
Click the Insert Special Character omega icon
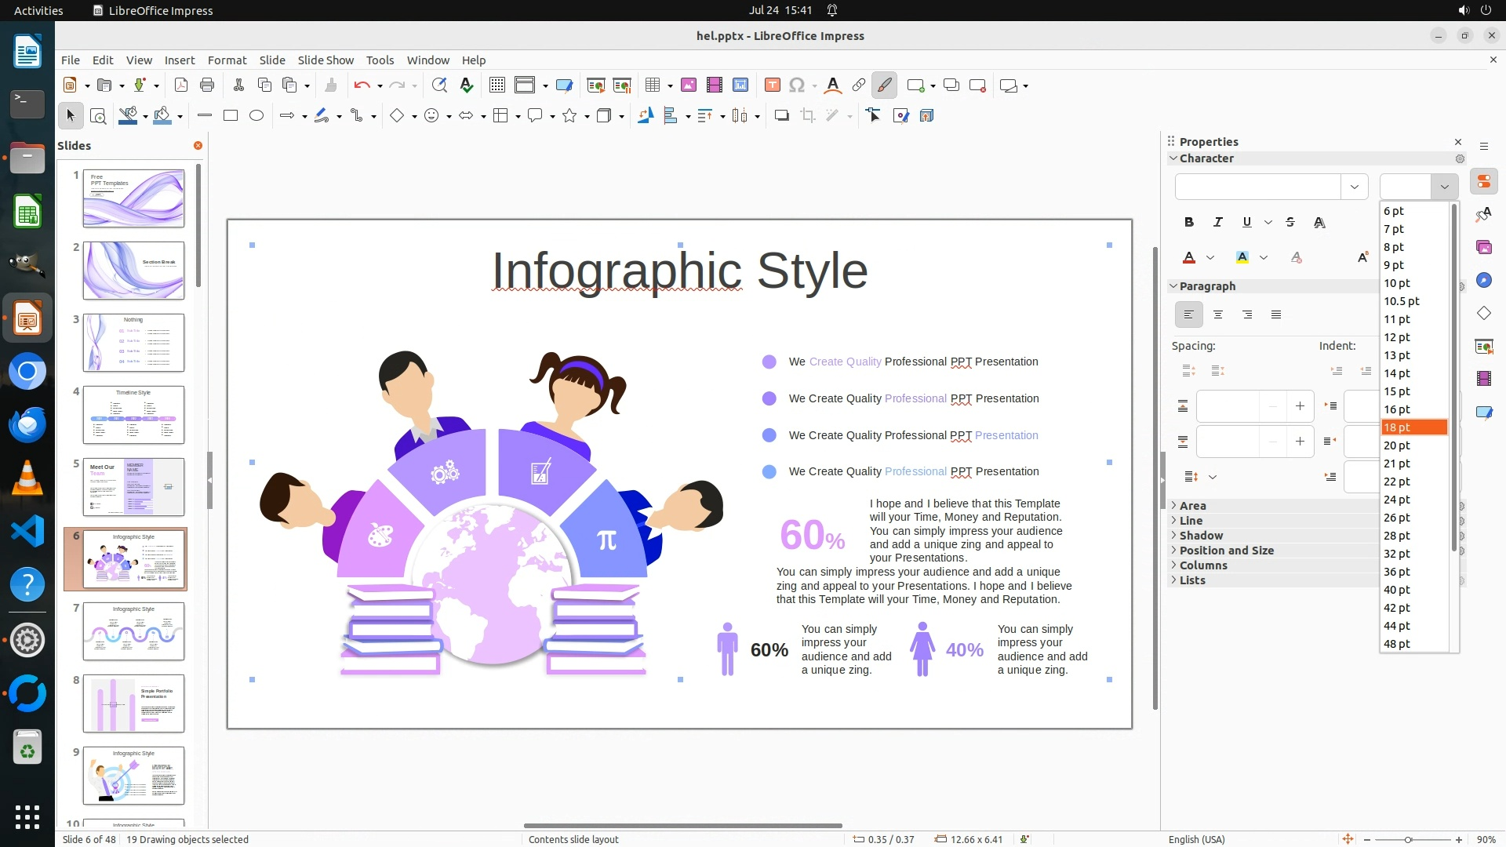(x=797, y=85)
